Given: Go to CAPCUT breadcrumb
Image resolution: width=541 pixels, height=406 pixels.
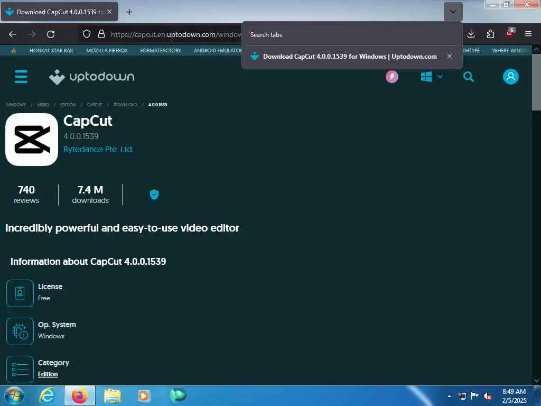Looking at the screenshot, I should [95, 105].
